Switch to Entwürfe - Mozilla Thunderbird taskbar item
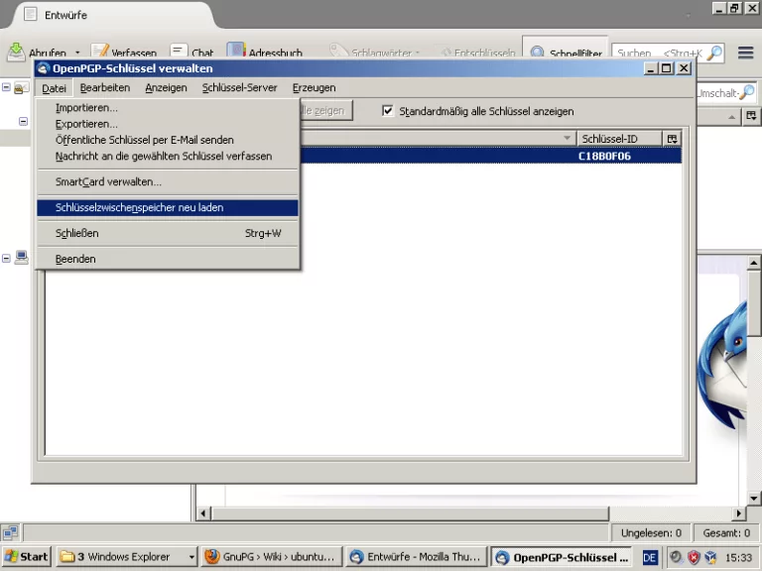Screen dimensions: 762x571 tap(417, 556)
